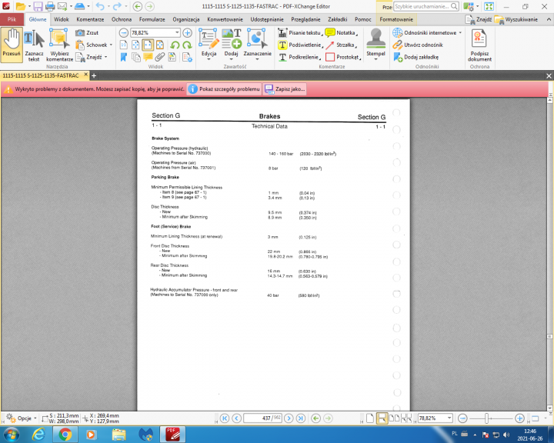Click the zoom slider in status bar
Image resolution: width=554 pixels, height=443 pixels.
click(x=489, y=418)
